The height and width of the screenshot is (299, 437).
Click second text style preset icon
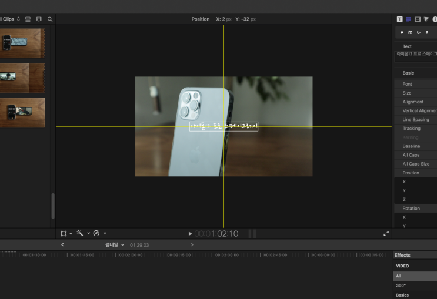pos(410,32)
